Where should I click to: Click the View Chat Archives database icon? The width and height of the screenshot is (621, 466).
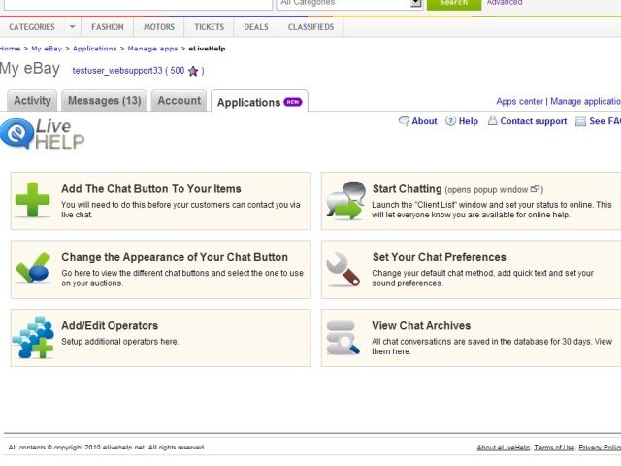pos(344,337)
